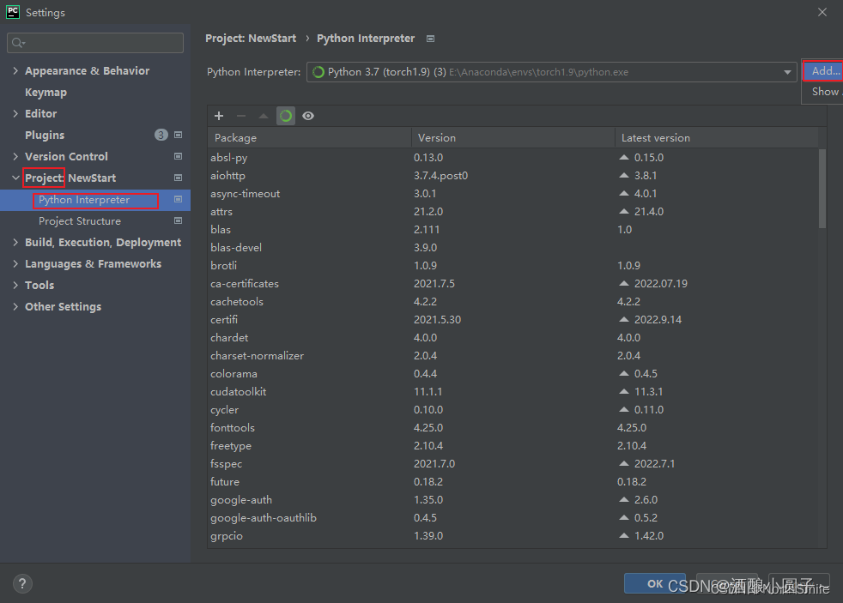Select Keymap in settings tree
This screenshot has height=603, width=843.
pos(45,93)
